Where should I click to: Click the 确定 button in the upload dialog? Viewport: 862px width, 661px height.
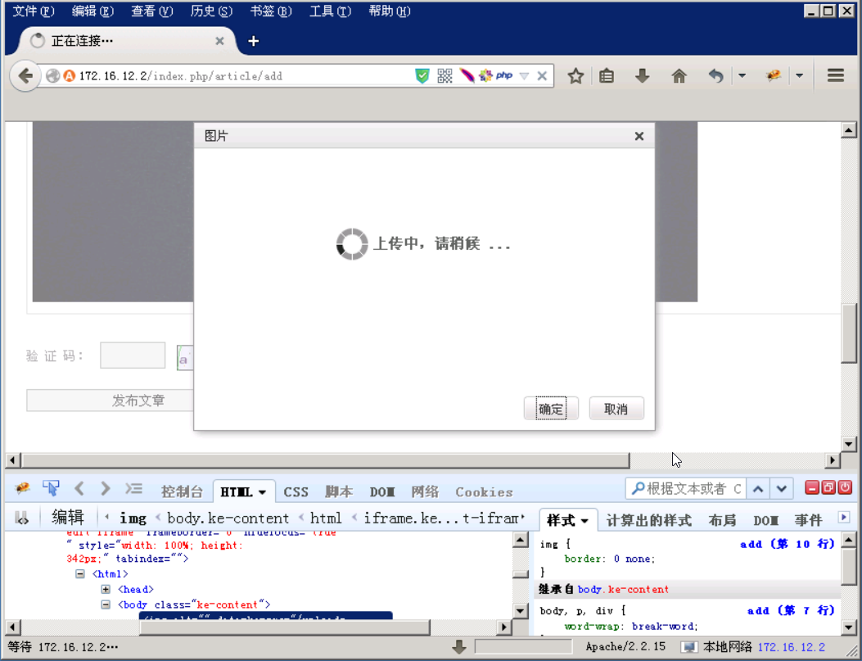550,408
